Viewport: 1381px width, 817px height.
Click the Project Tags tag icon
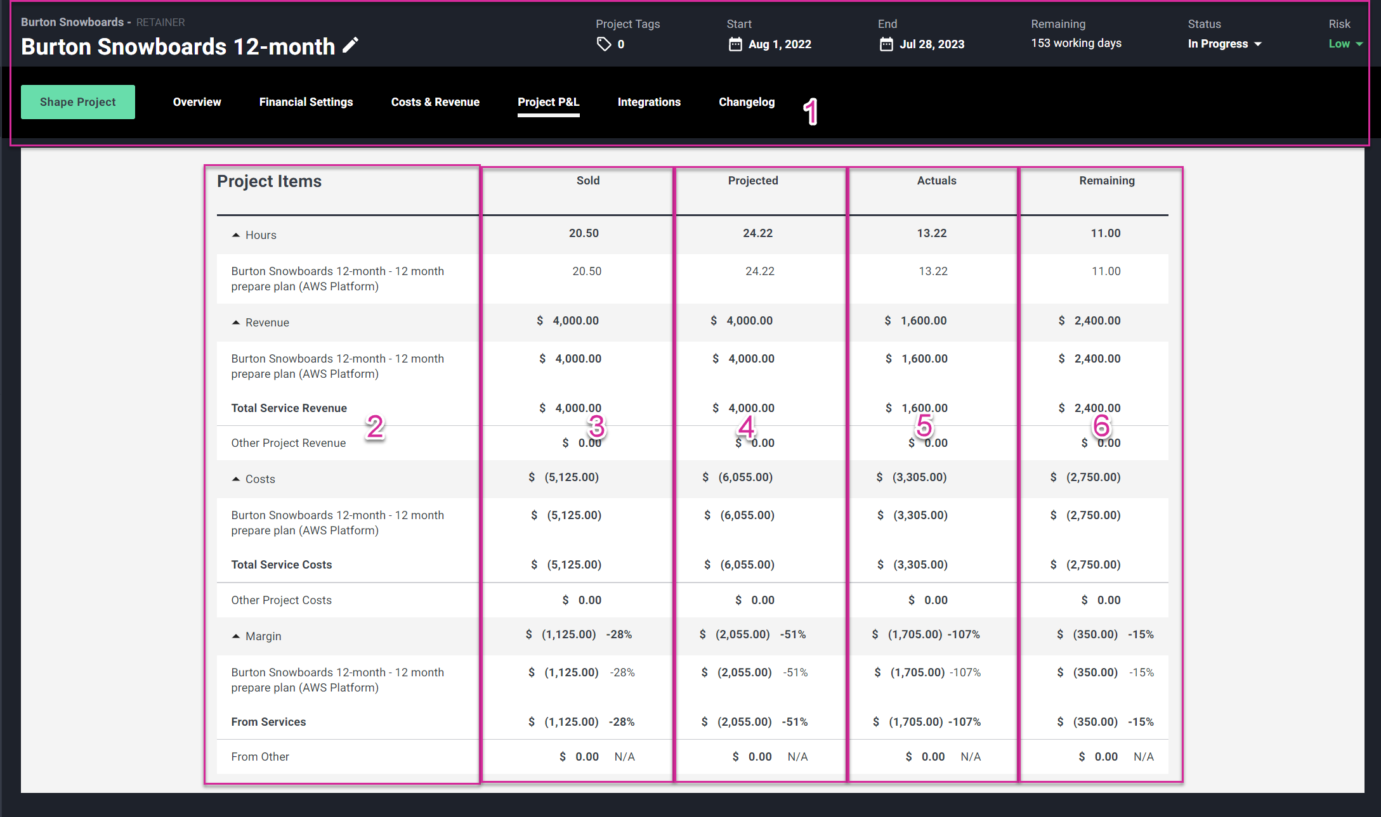604,44
